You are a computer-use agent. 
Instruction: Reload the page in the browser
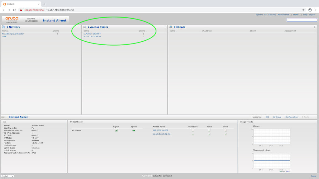[14, 10]
